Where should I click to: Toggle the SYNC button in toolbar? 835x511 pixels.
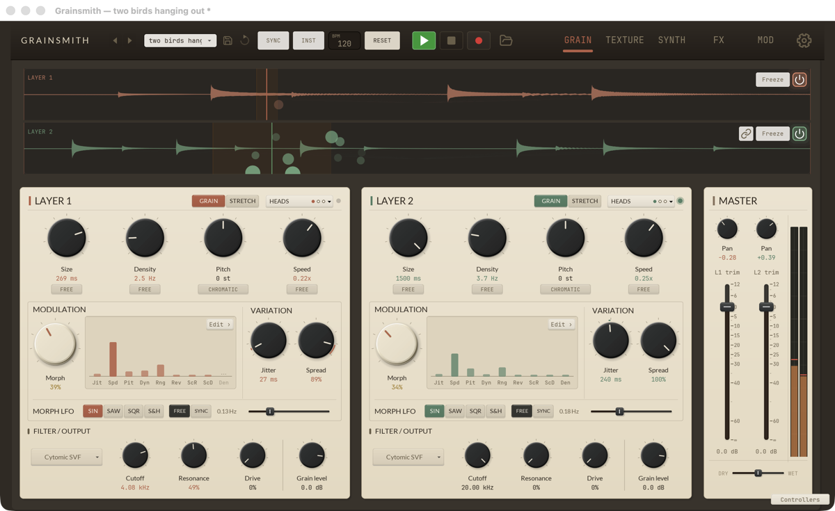coord(273,40)
